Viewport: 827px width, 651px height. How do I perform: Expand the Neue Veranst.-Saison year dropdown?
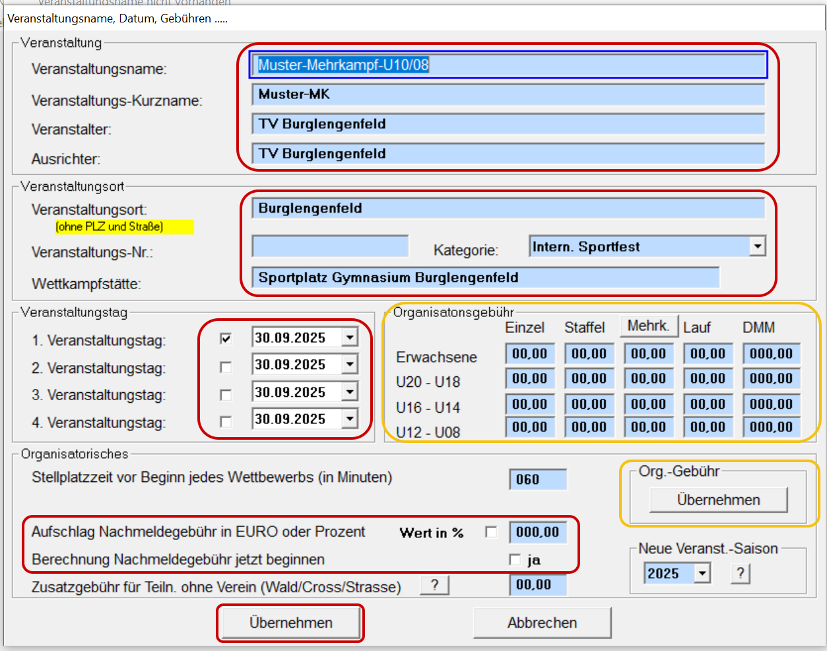coord(702,573)
